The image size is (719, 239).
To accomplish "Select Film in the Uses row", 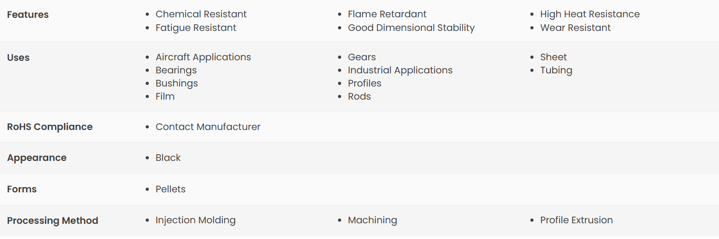I will click(165, 96).
